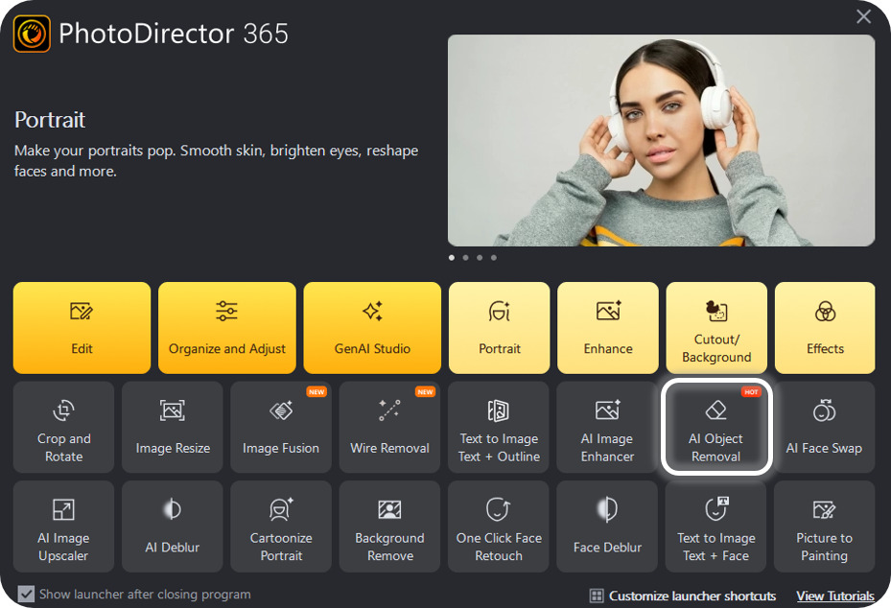
Task: Click the PhotoDirector 365 logo icon
Action: 32,35
